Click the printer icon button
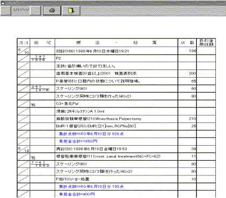 [52, 11]
